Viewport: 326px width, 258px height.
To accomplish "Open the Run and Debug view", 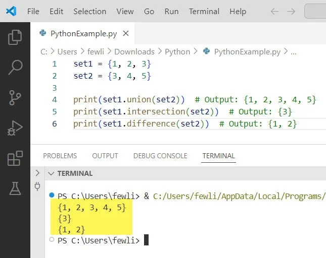I will click(15, 128).
